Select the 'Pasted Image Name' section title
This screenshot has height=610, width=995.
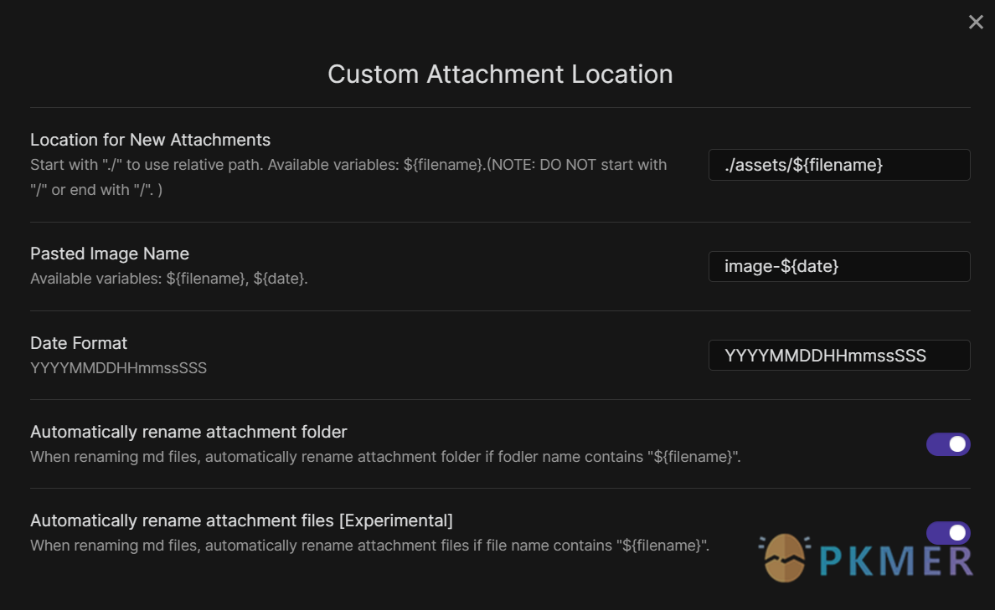click(x=110, y=254)
